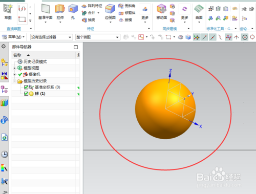The height and width of the screenshot is (194, 256).
Task: Maximize the 部件导航器 panel
Action: click(x=76, y=47)
